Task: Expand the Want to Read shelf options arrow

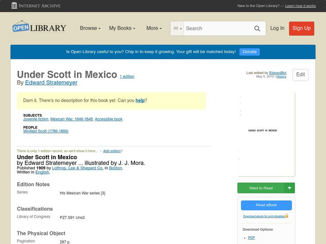Action: 290,188
